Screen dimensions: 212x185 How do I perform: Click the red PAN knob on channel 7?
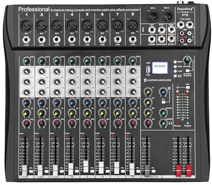118,123
